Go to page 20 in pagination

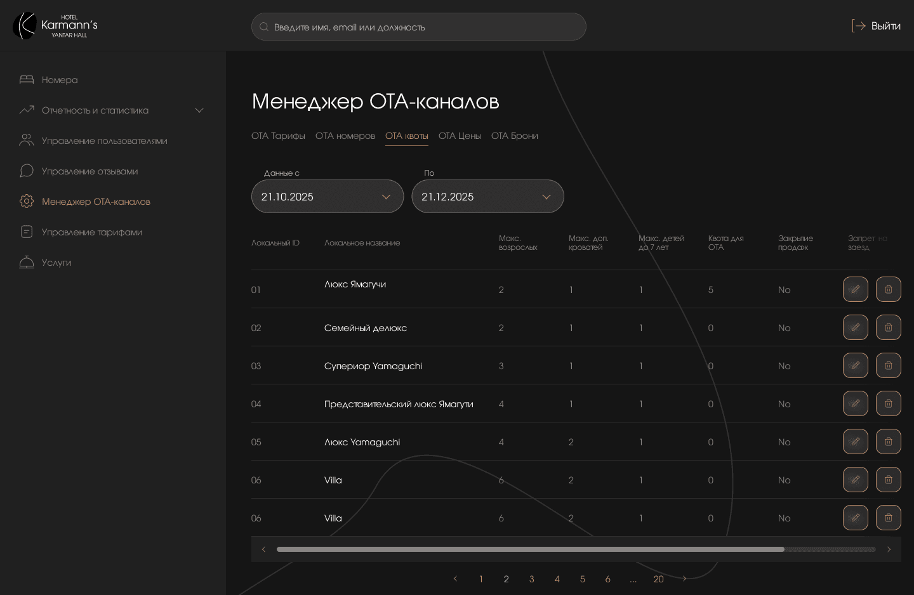pyautogui.click(x=658, y=579)
